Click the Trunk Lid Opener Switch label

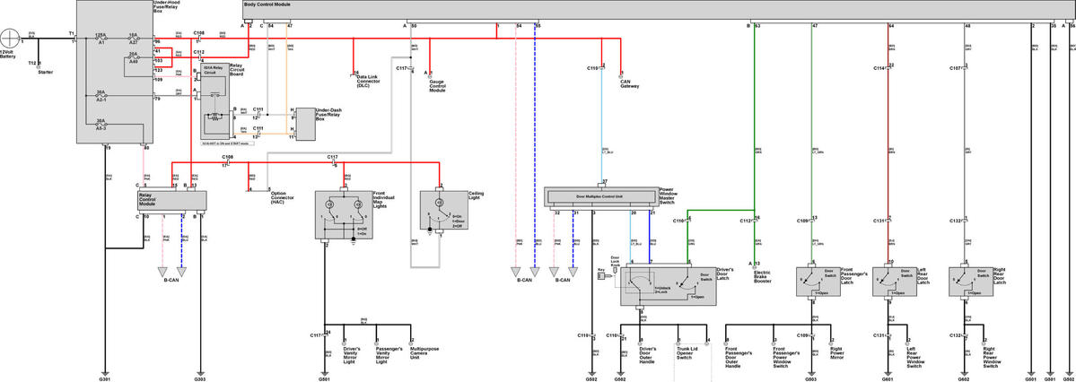tap(687, 354)
